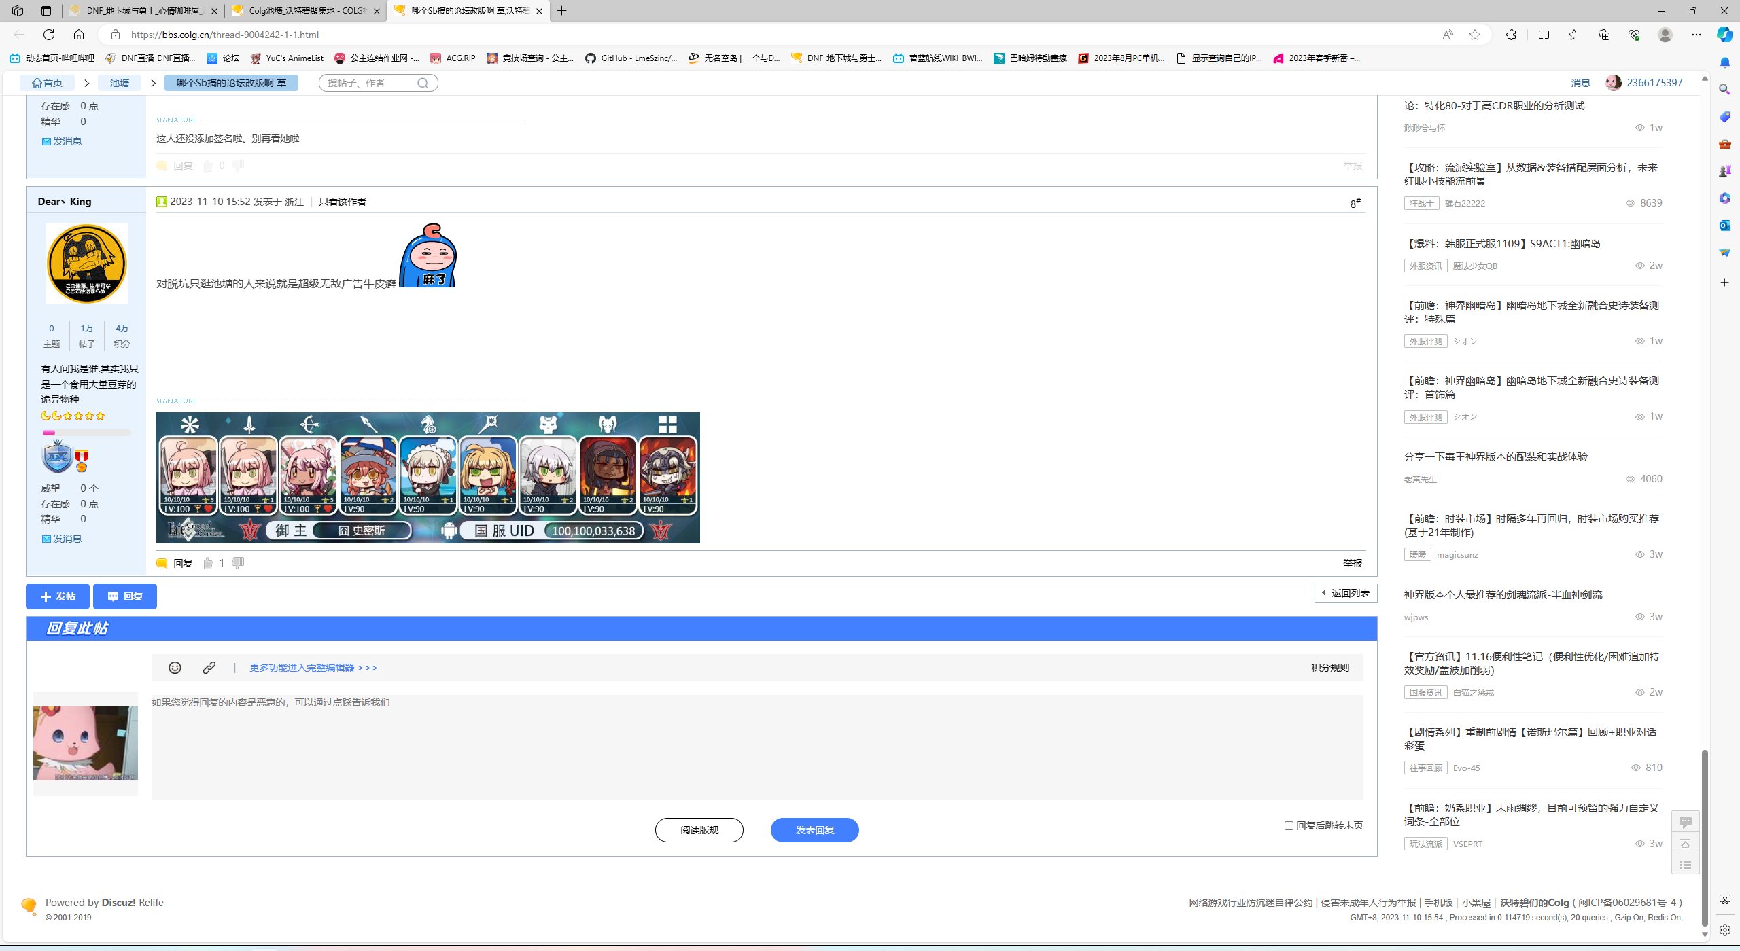Image resolution: width=1740 pixels, height=951 pixels.
Task: Switch to the DNF_地下城与勇士 browser tab
Action: coord(143,11)
